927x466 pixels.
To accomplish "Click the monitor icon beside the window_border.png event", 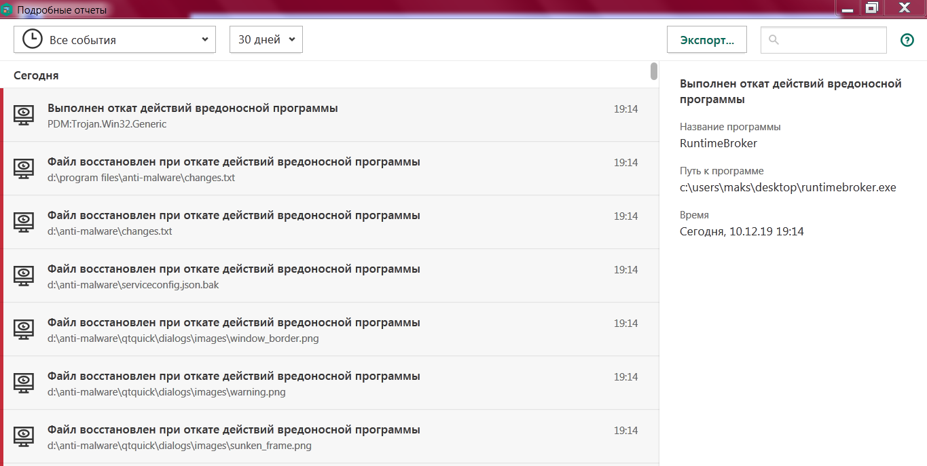I will pos(24,329).
